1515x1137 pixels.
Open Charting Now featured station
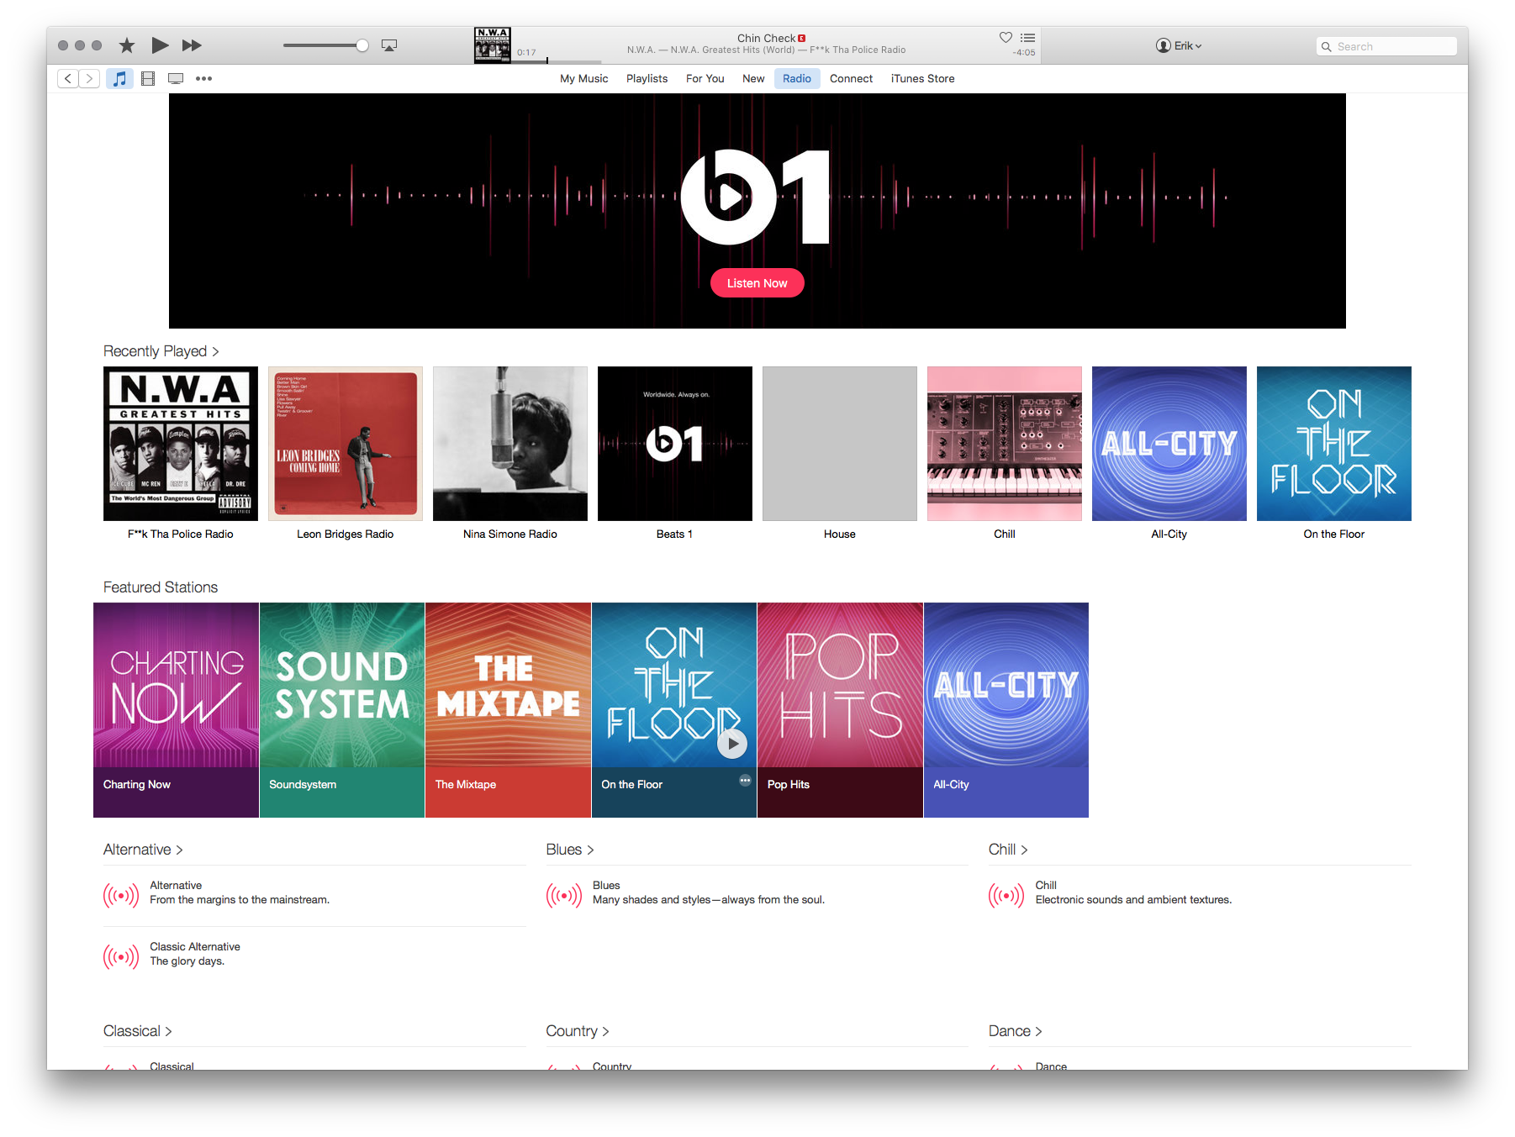(176, 710)
